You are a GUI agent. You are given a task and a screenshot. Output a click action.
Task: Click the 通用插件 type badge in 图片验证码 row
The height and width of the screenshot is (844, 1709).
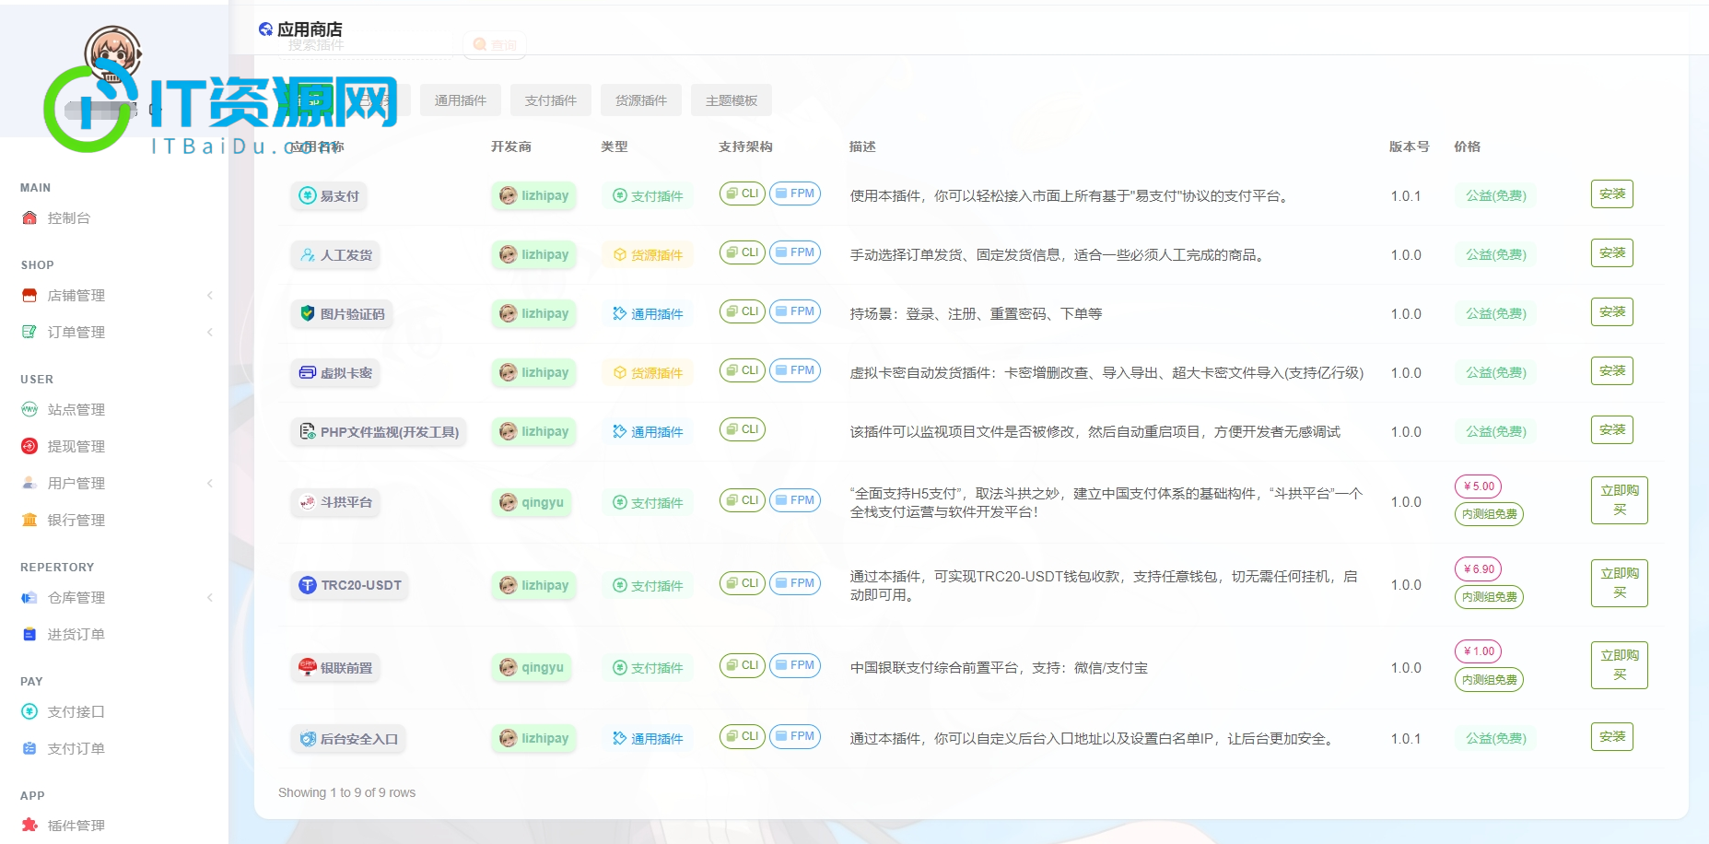[648, 314]
